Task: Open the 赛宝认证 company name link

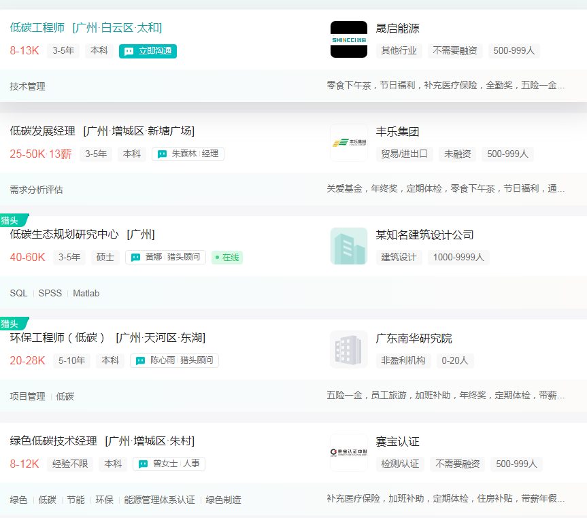Action: [397, 441]
